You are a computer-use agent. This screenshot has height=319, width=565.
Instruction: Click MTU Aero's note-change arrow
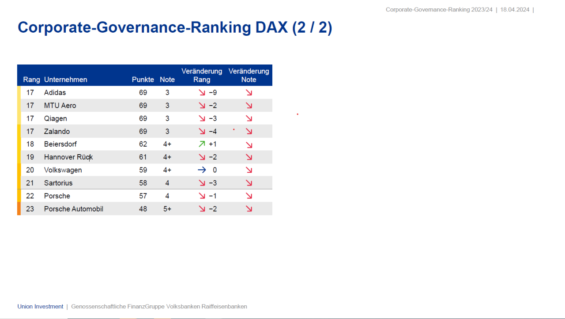pos(249,105)
